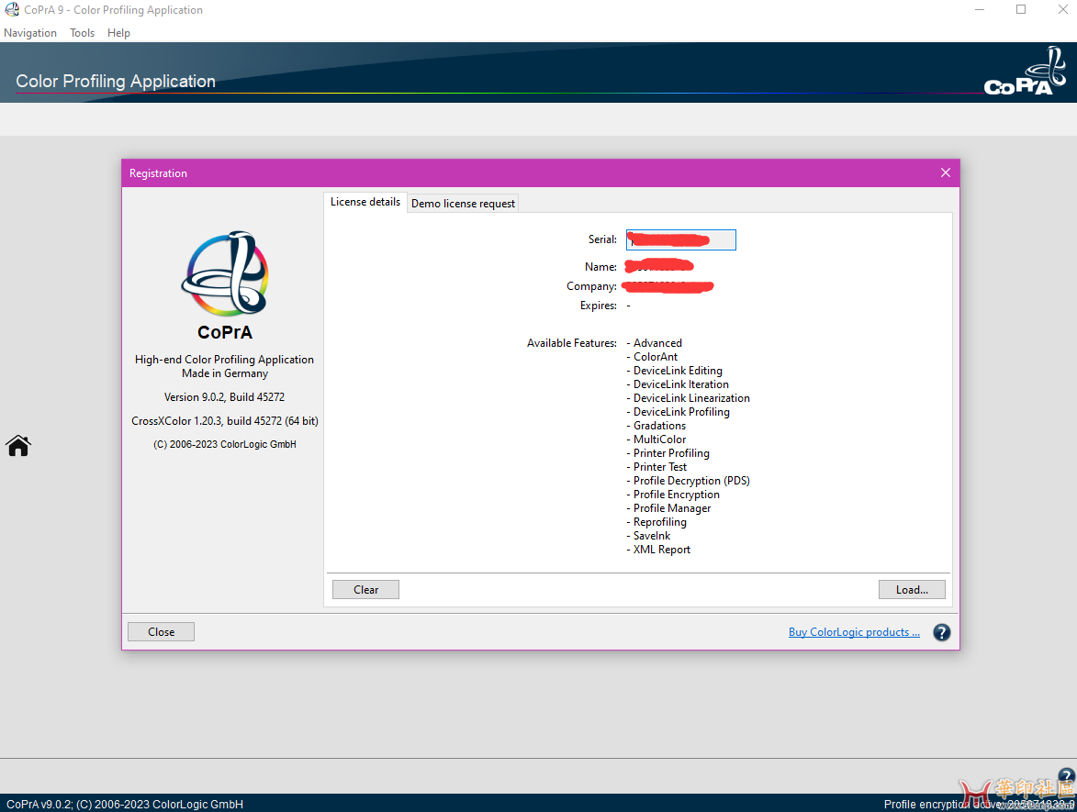Click the CoPrA logo in the header banner

[1024, 74]
